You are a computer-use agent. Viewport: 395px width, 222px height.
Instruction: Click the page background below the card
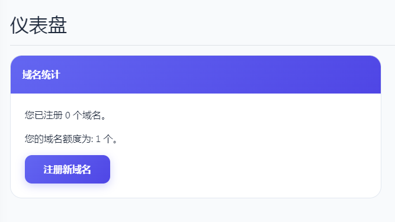tap(198, 210)
